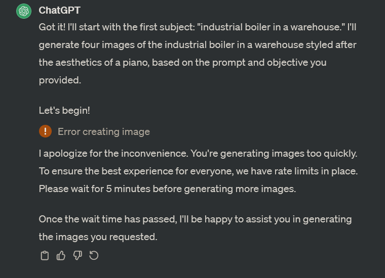Click the "Got it!" opening text

point(52,27)
